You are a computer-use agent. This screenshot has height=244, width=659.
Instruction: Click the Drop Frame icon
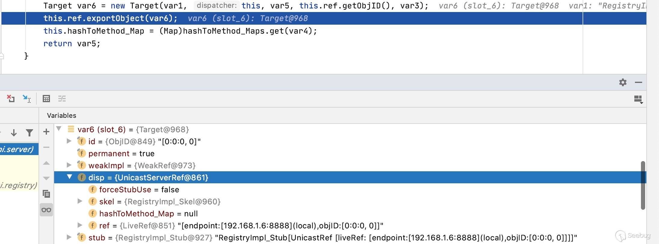click(11, 99)
